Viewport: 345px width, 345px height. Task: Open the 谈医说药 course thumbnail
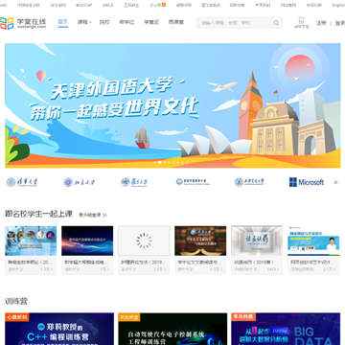[x=257, y=241]
